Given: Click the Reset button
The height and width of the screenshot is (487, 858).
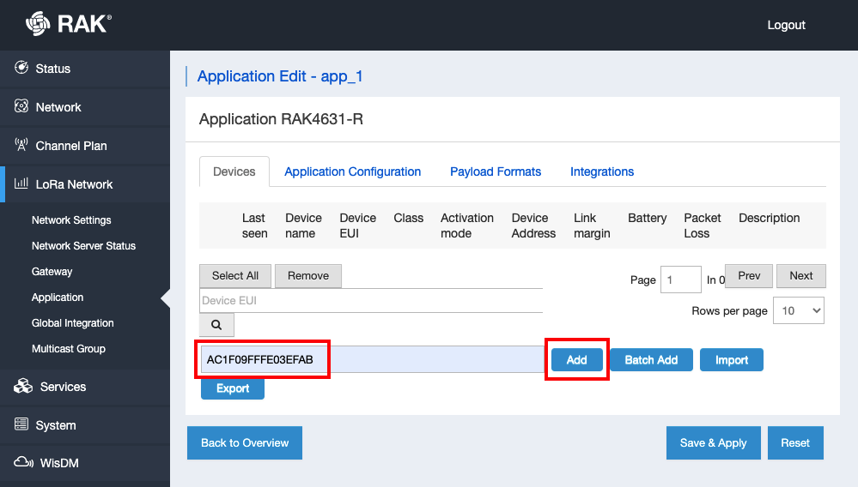Looking at the screenshot, I should [795, 442].
